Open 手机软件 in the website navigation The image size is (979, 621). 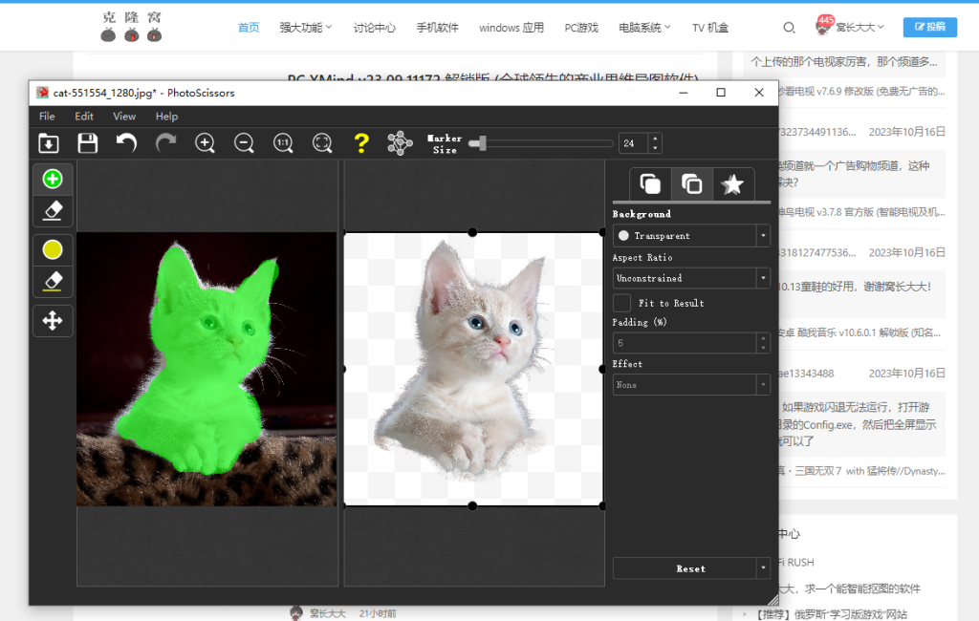[x=437, y=28]
